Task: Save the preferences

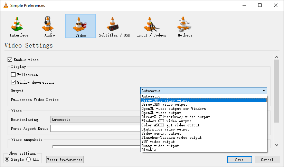Action: click(239, 160)
